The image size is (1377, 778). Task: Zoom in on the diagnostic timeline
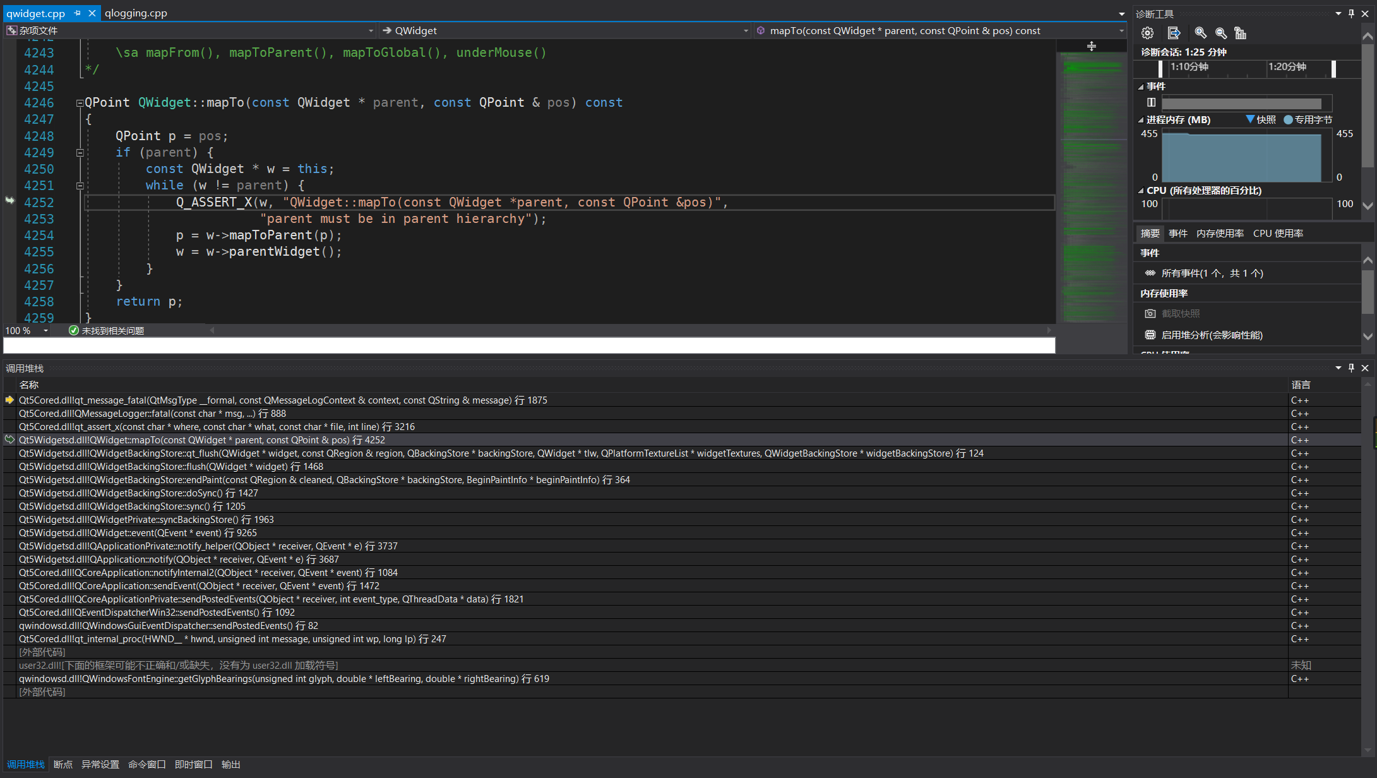pyautogui.click(x=1200, y=33)
